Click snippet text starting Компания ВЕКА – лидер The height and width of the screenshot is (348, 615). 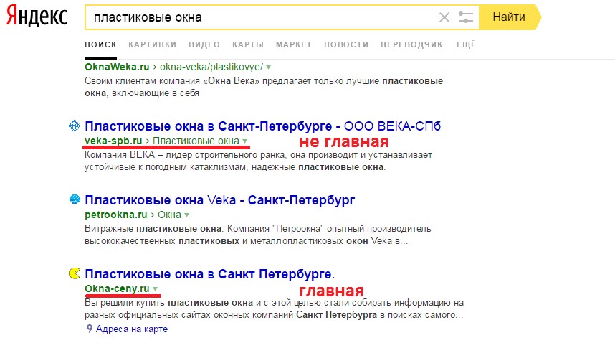pyautogui.click(x=259, y=161)
